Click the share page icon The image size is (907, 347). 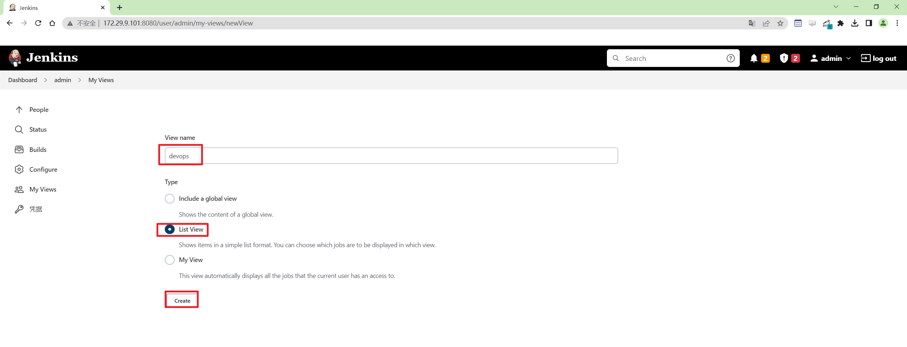(x=766, y=23)
